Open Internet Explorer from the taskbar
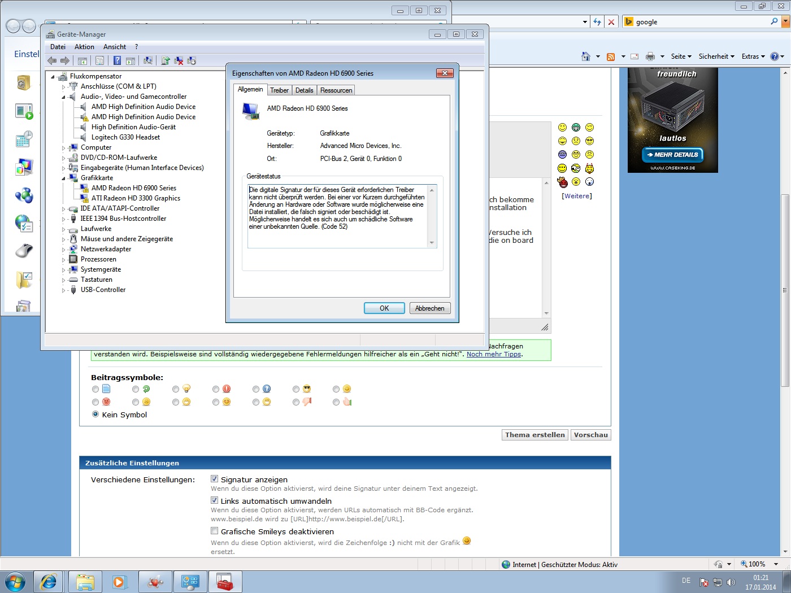Image resolution: width=791 pixels, height=593 pixels. pos(49,582)
